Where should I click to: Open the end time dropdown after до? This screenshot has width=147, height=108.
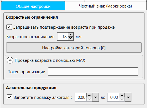coord(128,97)
